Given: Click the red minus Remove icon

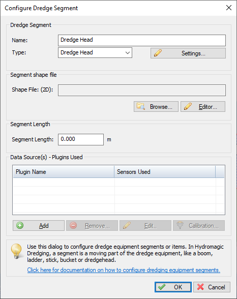Looking at the screenshot, I should point(73,225).
